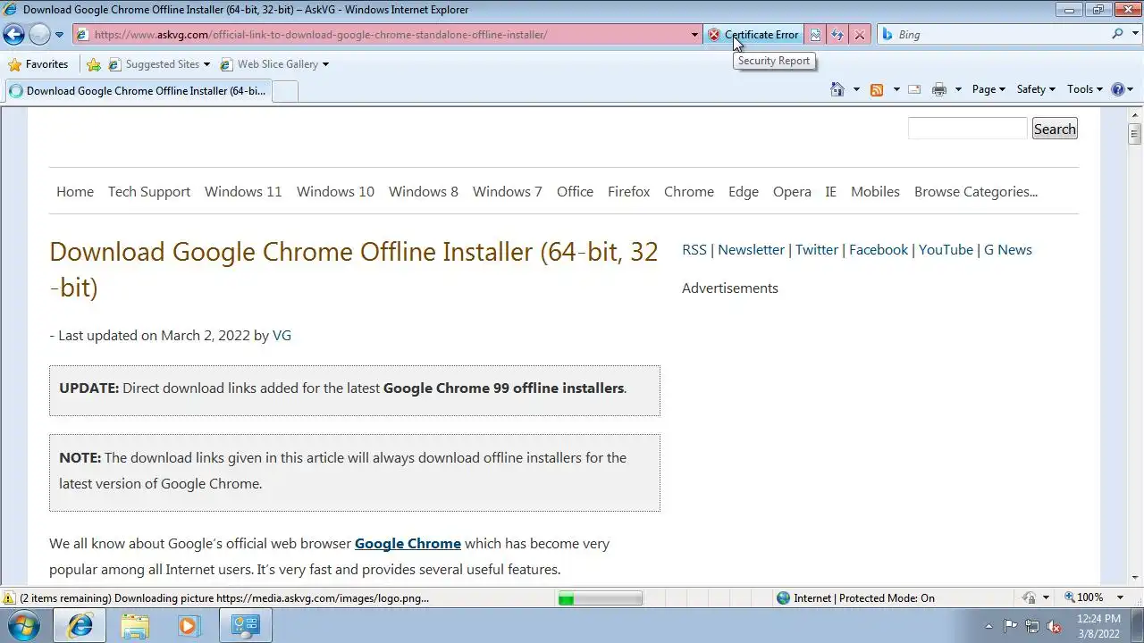Viewport: 1144px width, 643px height.
Task: Open the Mobiles nav link
Action: (875, 191)
